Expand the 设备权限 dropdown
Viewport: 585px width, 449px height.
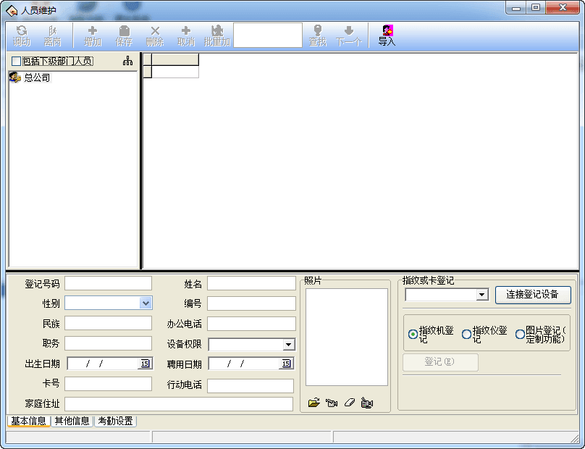(288, 345)
